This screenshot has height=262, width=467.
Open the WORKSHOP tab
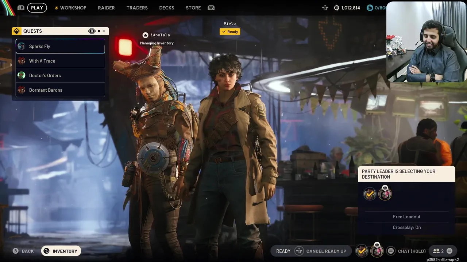coord(73,8)
